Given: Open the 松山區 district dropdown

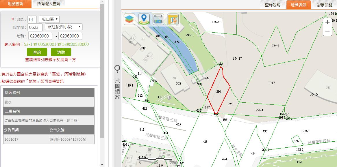Looking at the screenshot, I should tap(49, 19).
